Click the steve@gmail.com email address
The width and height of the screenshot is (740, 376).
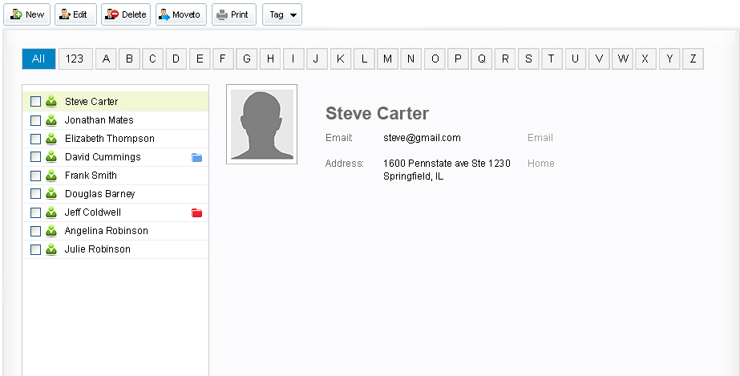pyautogui.click(x=422, y=138)
